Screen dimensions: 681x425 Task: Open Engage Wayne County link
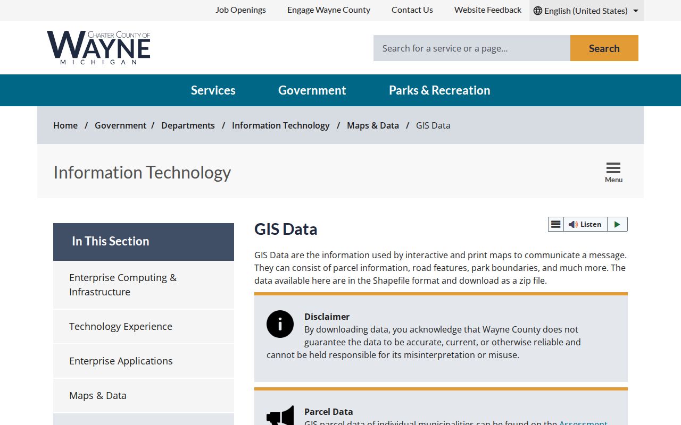click(329, 10)
